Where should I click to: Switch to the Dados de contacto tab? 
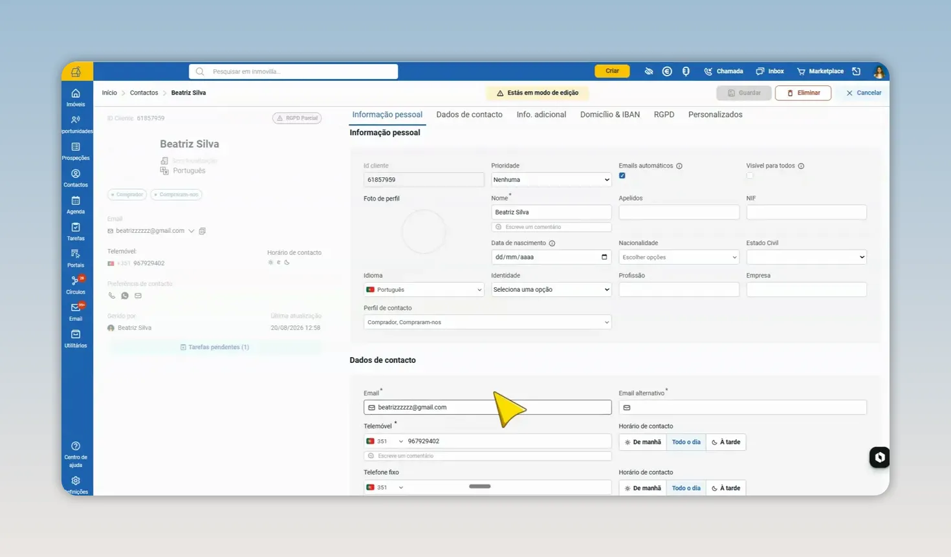(x=469, y=115)
